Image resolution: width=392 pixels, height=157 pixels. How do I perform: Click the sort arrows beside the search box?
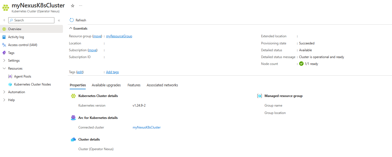[x=4, y=20]
